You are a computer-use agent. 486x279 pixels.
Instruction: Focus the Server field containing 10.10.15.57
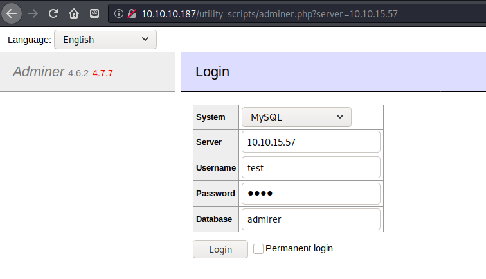click(310, 142)
